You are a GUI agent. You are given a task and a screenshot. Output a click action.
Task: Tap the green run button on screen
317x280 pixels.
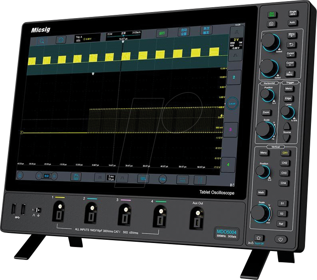(x=162, y=33)
